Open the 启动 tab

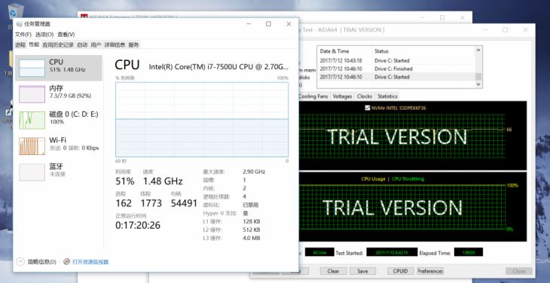(82, 44)
